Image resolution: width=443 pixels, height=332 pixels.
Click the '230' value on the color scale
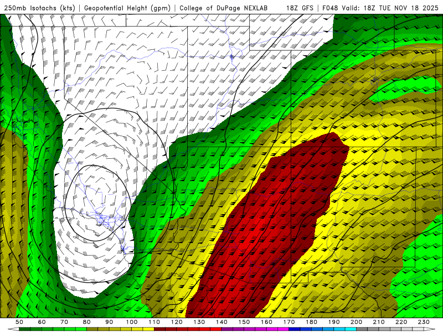pos(424,322)
